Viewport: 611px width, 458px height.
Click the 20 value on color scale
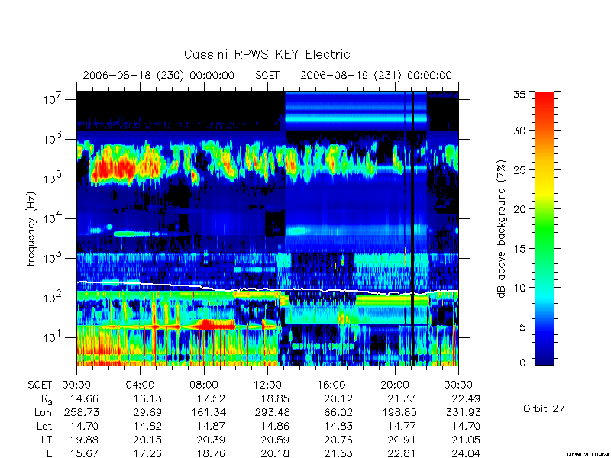pos(519,208)
